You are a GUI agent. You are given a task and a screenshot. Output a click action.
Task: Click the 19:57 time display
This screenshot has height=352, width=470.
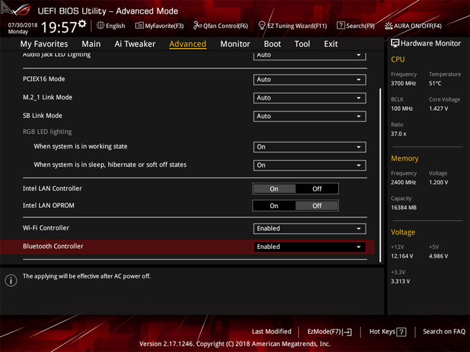pos(59,27)
